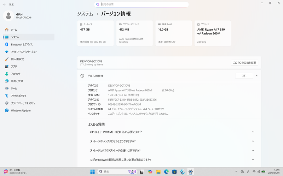The width and height of the screenshot is (283, 176).
Task: Open Microsoft Store from taskbar
Action: click(174, 172)
